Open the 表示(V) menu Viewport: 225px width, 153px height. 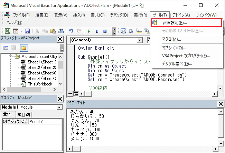[x=60, y=15]
